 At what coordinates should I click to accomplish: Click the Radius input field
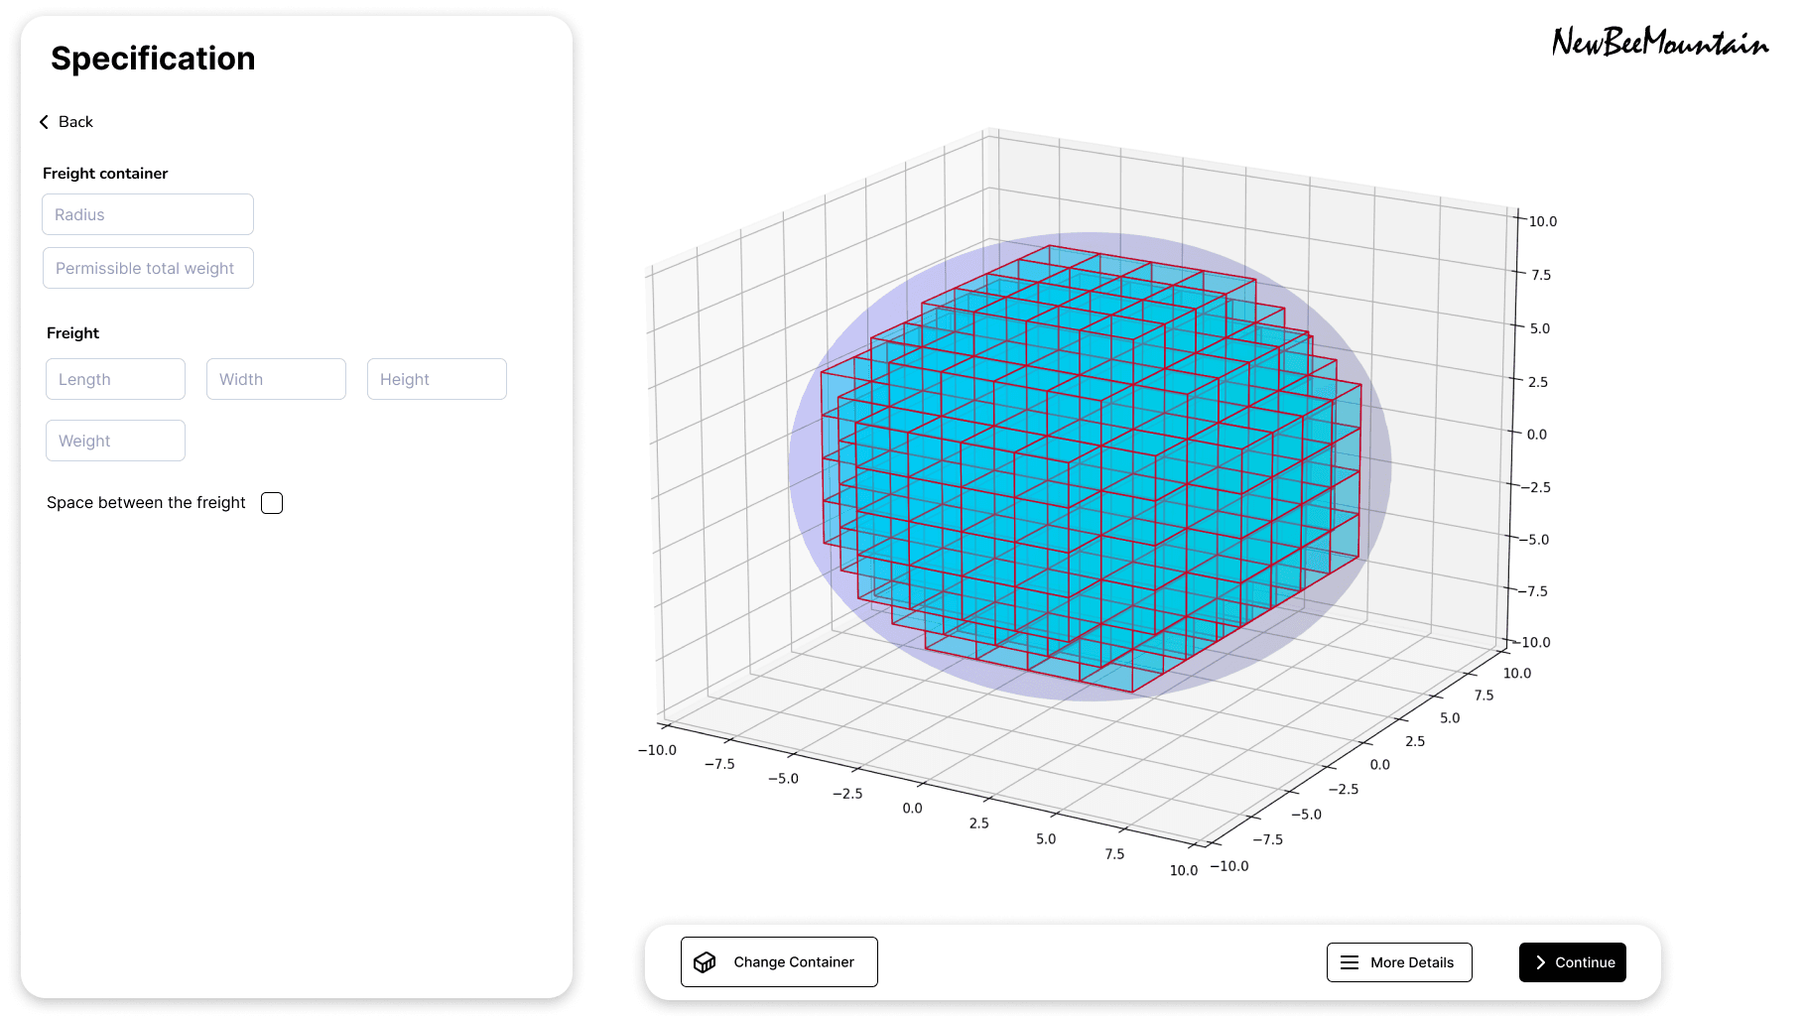click(x=147, y=214)
